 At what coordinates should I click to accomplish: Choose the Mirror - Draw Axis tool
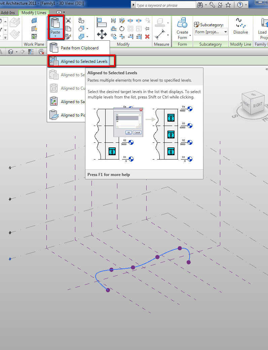[x=122, y=21]
